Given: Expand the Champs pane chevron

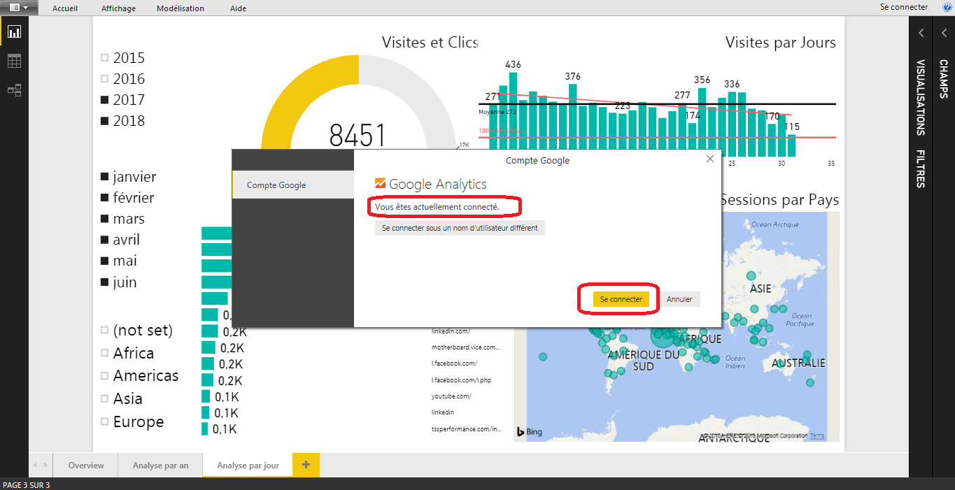Looking at the screenshot, I should [x=944, y=33].
